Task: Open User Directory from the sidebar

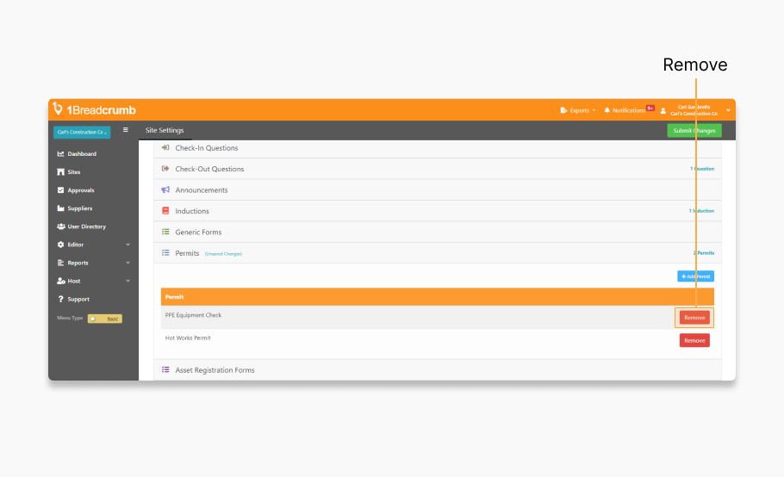Action: tap(87, 226)
